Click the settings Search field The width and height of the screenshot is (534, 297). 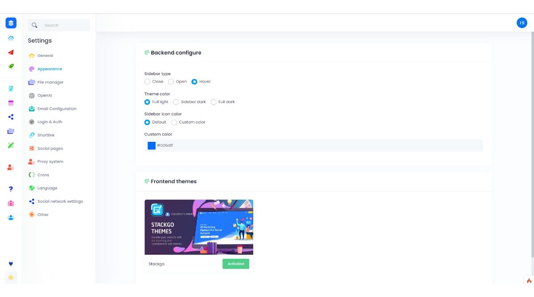[x=62, y=25]
